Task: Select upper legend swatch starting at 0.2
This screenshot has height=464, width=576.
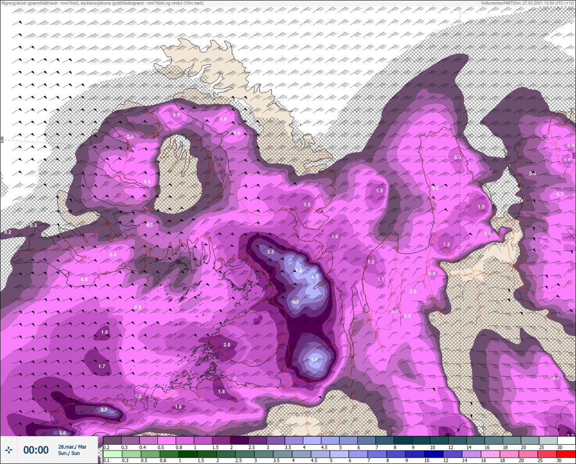Action: click(x=112, y=440)
